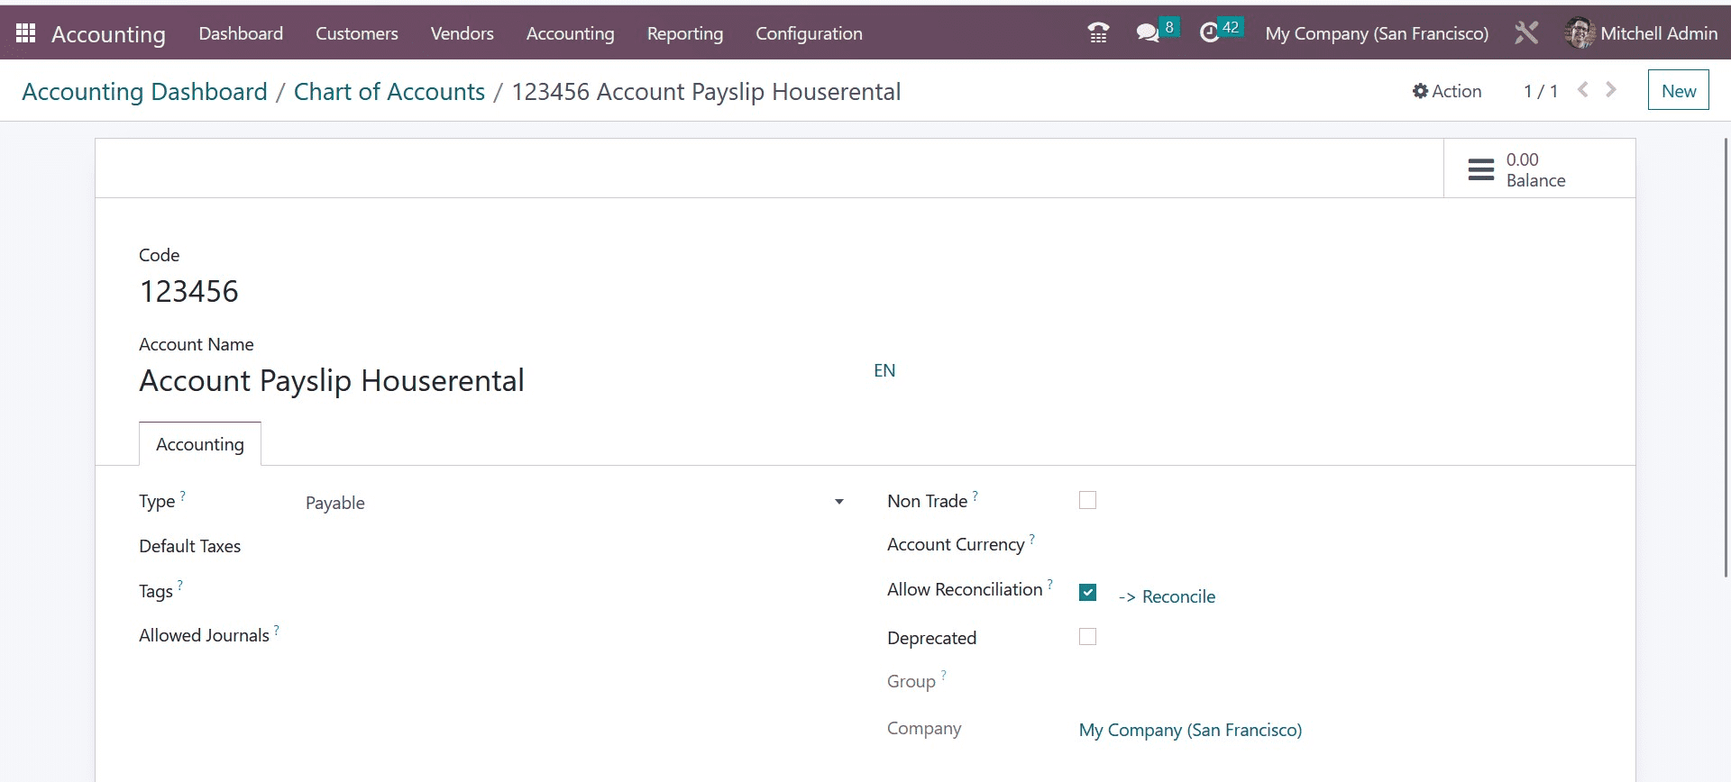Open the activities clock icon
This screenshot has height=782, width=1731.
pos(1209,33)
